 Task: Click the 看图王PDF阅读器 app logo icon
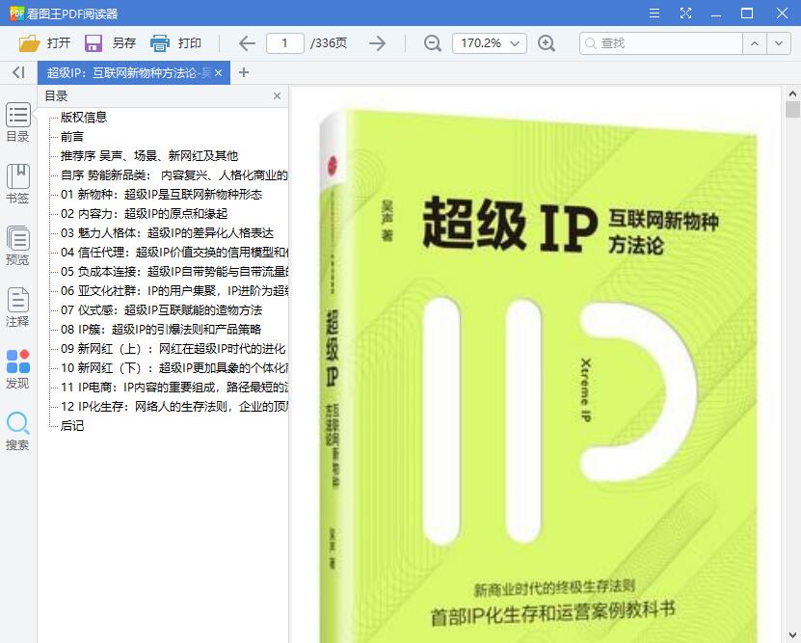click(16, 13)
